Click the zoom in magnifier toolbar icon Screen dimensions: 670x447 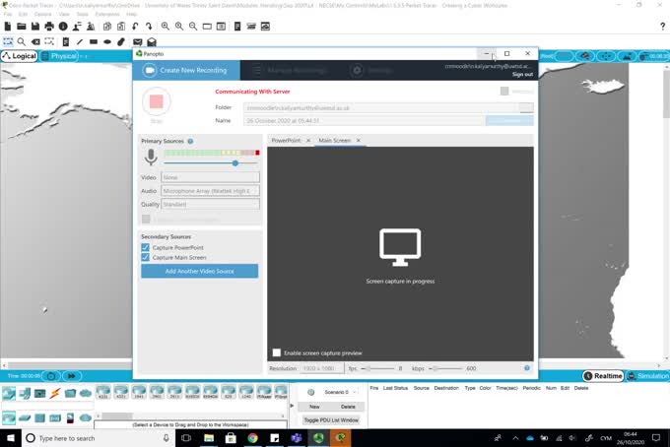click(x=166, y=27)
